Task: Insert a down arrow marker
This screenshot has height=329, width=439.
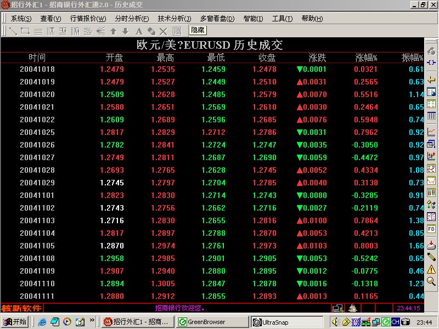Action: (126, 31)
